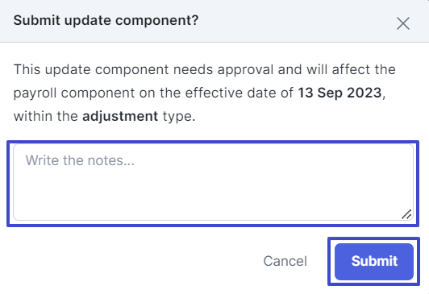Click the Cancel text link
Image resolution: width=429 pixels, height=294 pixels.
285,261
